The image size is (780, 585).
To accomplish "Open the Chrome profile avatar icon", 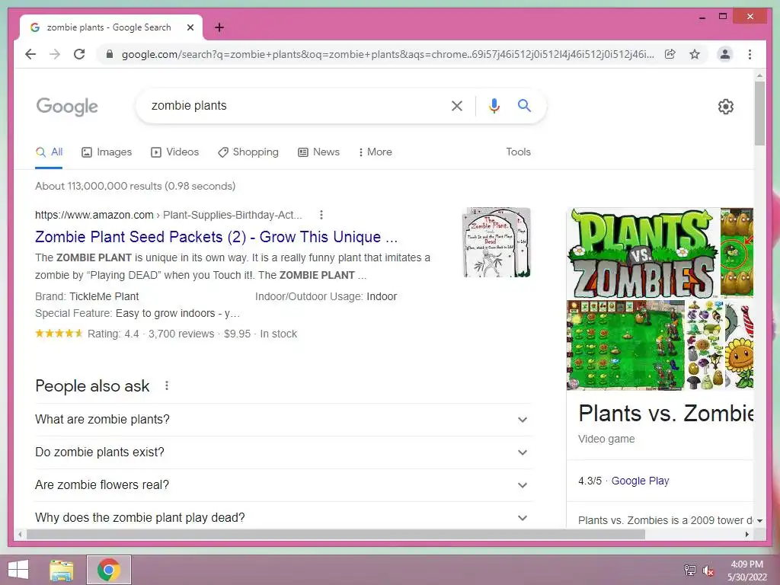I will point(725,54).
